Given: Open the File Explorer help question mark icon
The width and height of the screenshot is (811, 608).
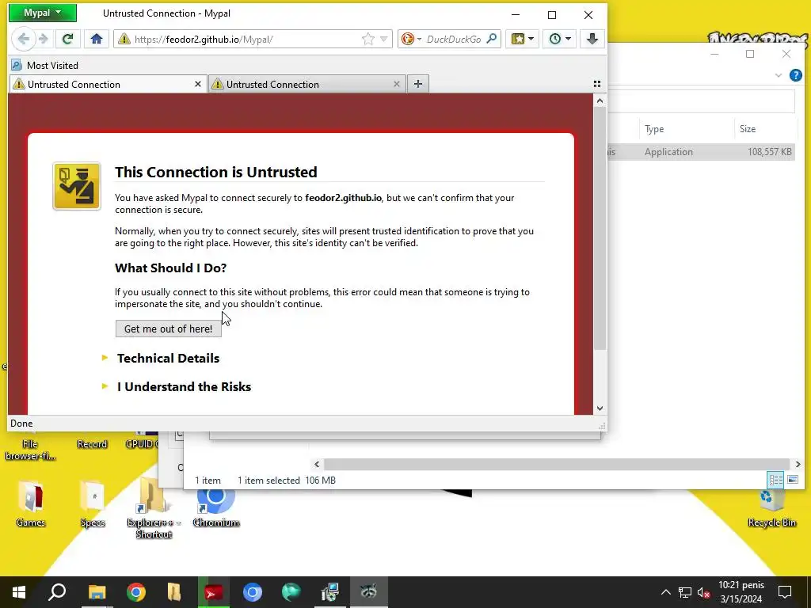Looking at the screenshot, I should [x=795, y=75].
